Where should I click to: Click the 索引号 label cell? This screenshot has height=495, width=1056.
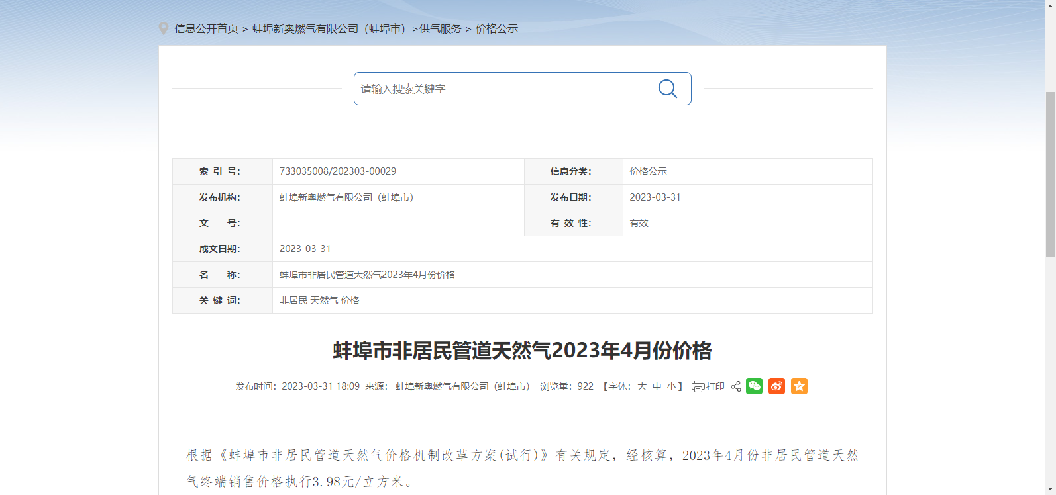pyautogui.click(x=223, y=171)
